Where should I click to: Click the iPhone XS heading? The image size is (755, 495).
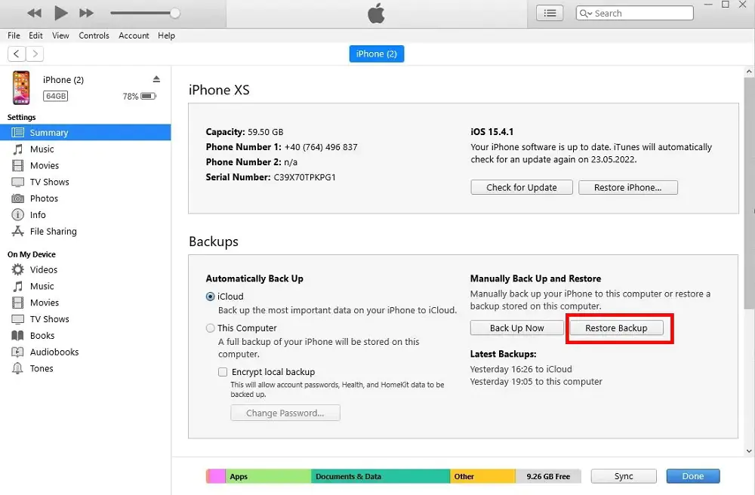219,90
